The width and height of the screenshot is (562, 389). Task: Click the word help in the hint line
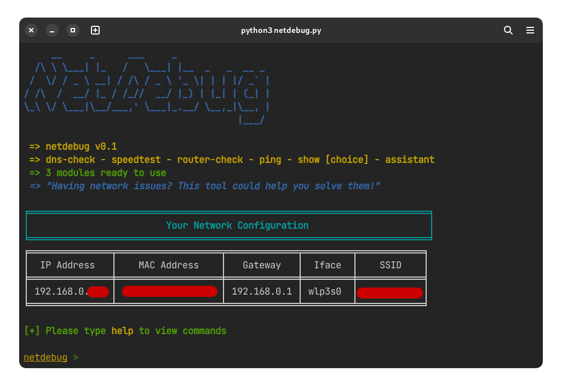[x=122, y=331]
